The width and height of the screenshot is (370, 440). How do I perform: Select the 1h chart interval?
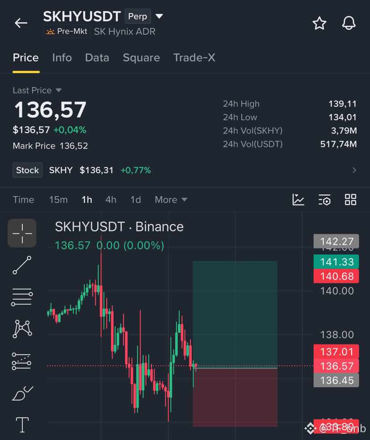[x=87, y=200]
